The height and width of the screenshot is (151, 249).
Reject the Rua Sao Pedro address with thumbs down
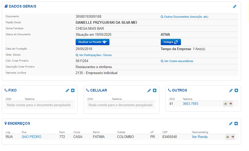pyautogui.click(x=233, y=137)
